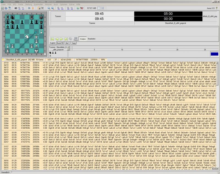Viewport: 220px width, 174px height.
Task: Step back one move with left arrow
Action: pyautogui.click(x=57, y=39)
